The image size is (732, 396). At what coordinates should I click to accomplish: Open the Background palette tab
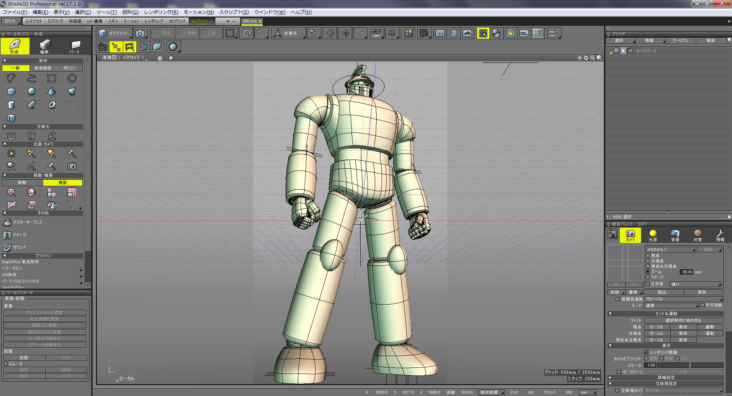click(675, 235)
